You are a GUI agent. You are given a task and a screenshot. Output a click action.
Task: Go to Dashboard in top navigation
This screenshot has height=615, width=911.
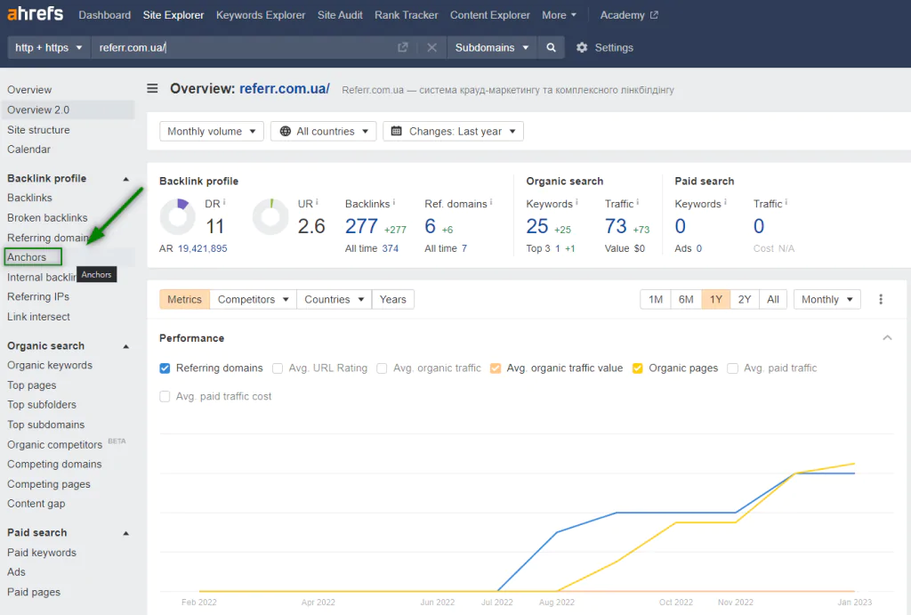coord(105,15)
